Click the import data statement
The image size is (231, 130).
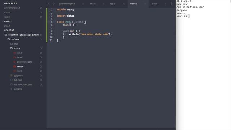pos(66,16)
